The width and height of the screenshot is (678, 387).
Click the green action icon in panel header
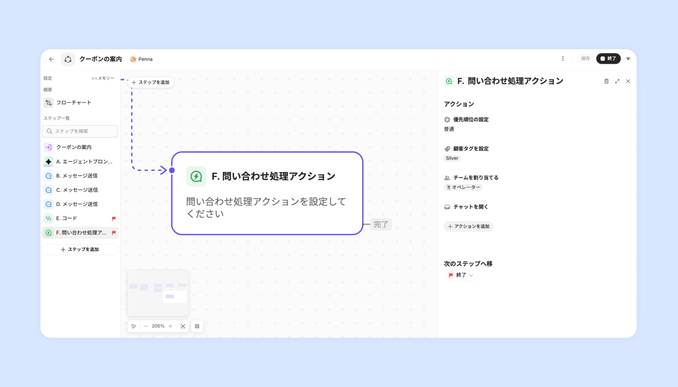coord(449,81)
